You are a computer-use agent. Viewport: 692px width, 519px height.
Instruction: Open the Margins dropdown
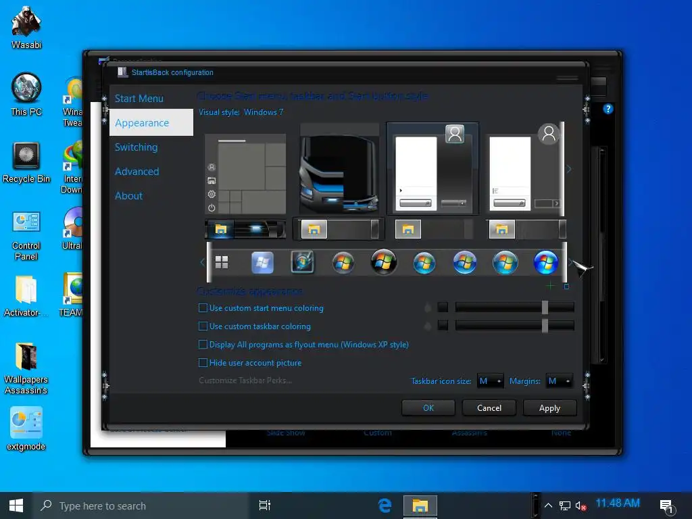(559, 381)
